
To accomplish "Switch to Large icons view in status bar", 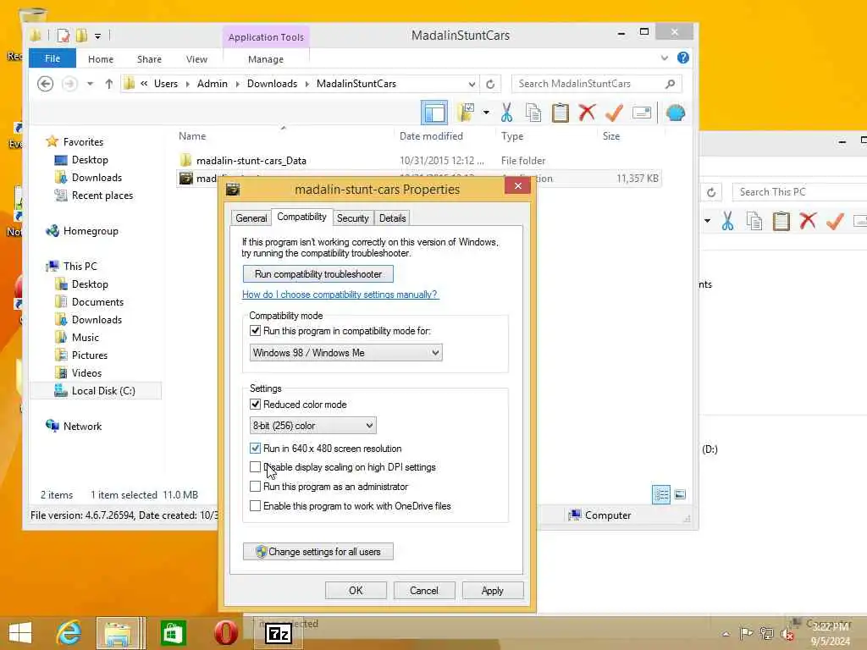I will click(680, 494).
